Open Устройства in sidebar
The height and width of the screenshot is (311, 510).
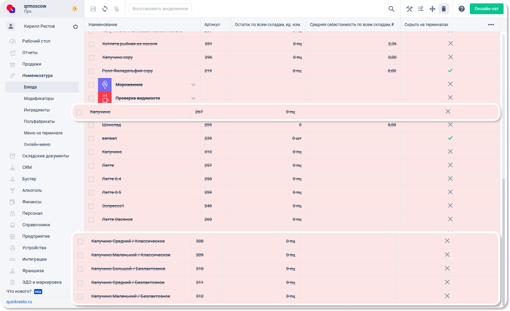(x=34, y=248)
